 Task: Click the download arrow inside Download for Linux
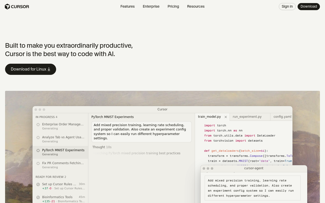click(x=49, y=69)
